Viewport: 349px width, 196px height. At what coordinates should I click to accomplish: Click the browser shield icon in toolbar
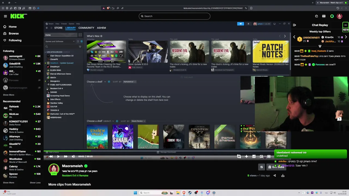[7, 8]
